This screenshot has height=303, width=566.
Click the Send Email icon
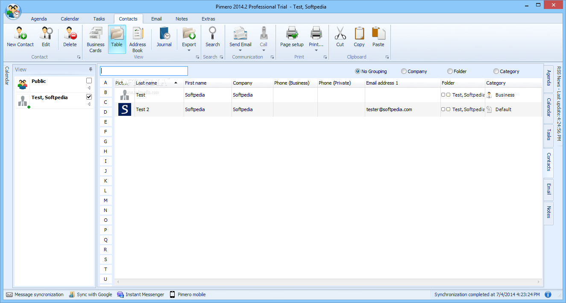[240, 33]
